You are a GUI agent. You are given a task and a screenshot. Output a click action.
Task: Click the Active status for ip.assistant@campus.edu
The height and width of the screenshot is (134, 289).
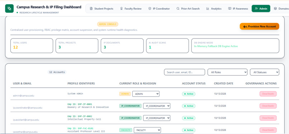189,118
